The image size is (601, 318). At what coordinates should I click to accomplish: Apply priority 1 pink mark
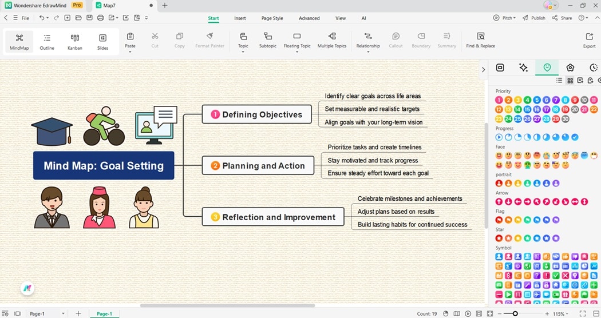point(499,100)
